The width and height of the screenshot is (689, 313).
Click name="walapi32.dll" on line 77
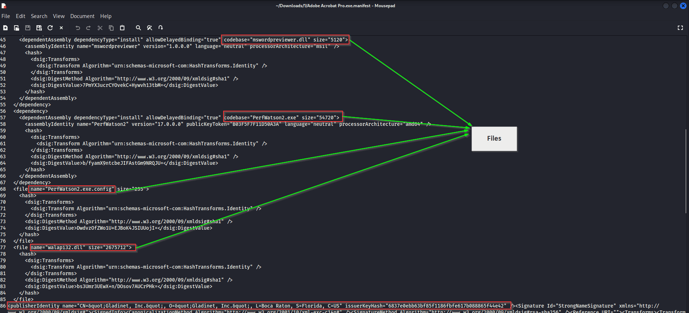coord(58,247)
